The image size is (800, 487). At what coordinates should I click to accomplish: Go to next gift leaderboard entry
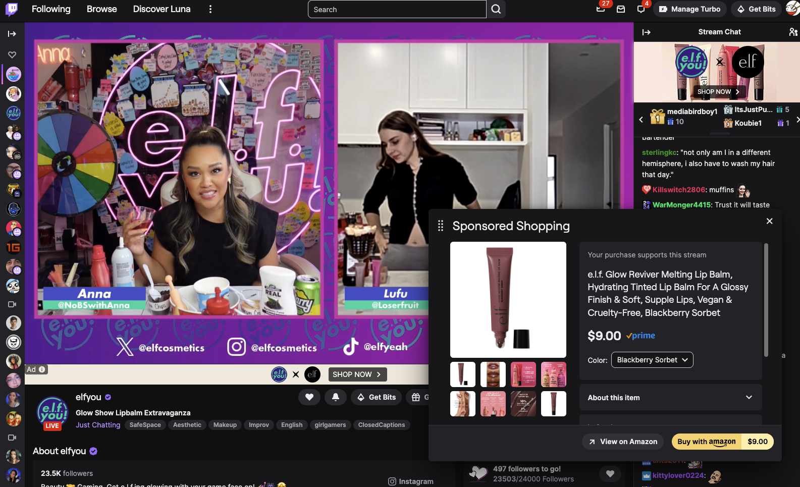click(x=797, y=120)
